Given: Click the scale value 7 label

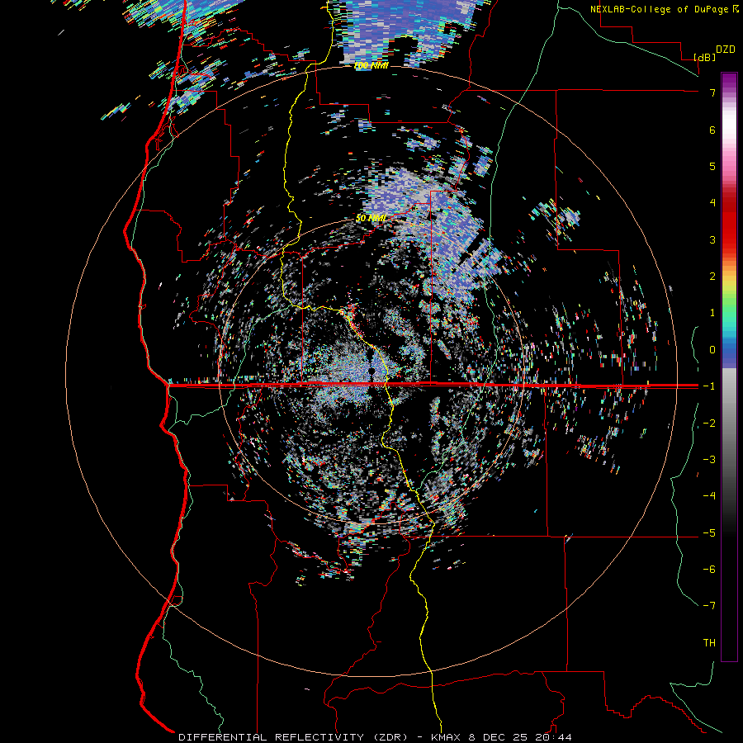Looking at the screenshot, I should tap(712, 92).
